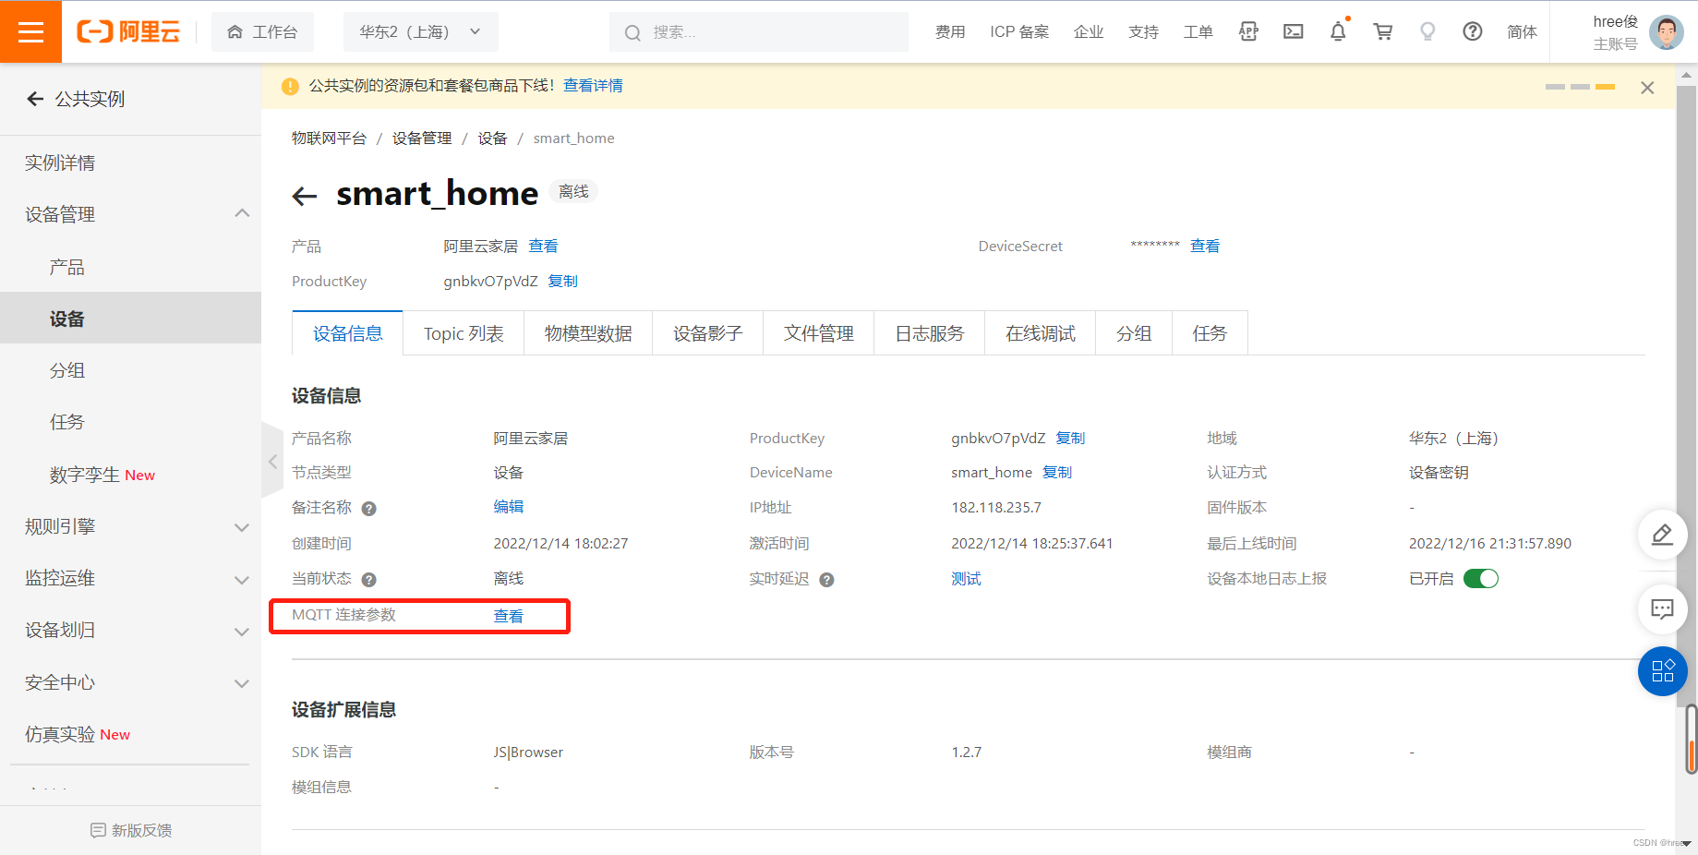Switch to 任务 tab in device page
This screenshot has height=855, width=1698.
pyautogui.click(x=1210, y=333)
